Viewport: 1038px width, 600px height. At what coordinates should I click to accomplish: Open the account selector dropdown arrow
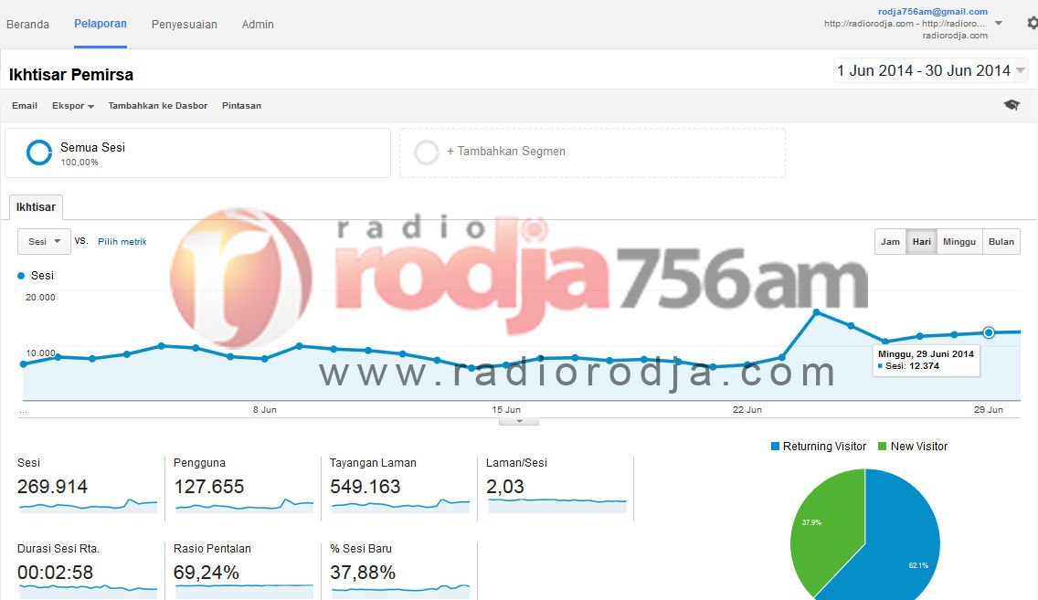999,23
